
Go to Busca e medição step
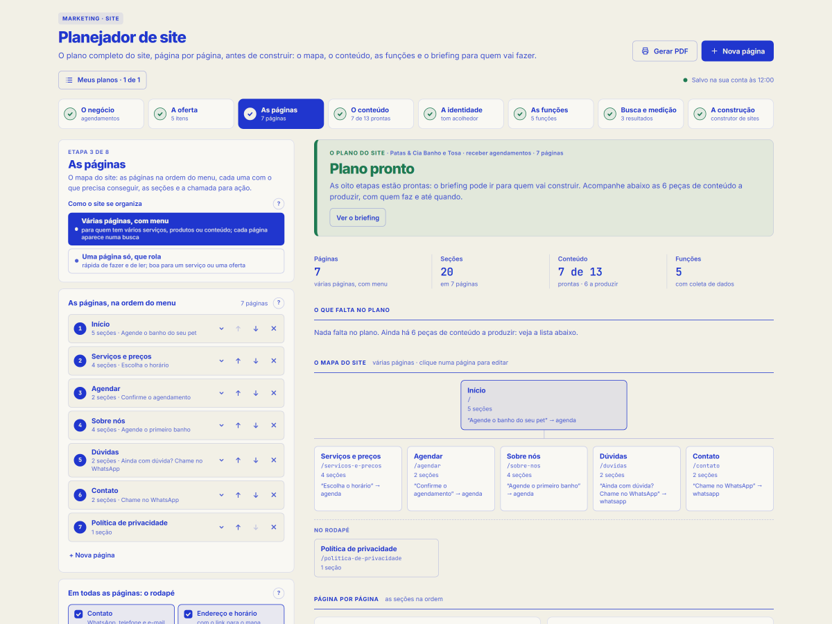641,114
